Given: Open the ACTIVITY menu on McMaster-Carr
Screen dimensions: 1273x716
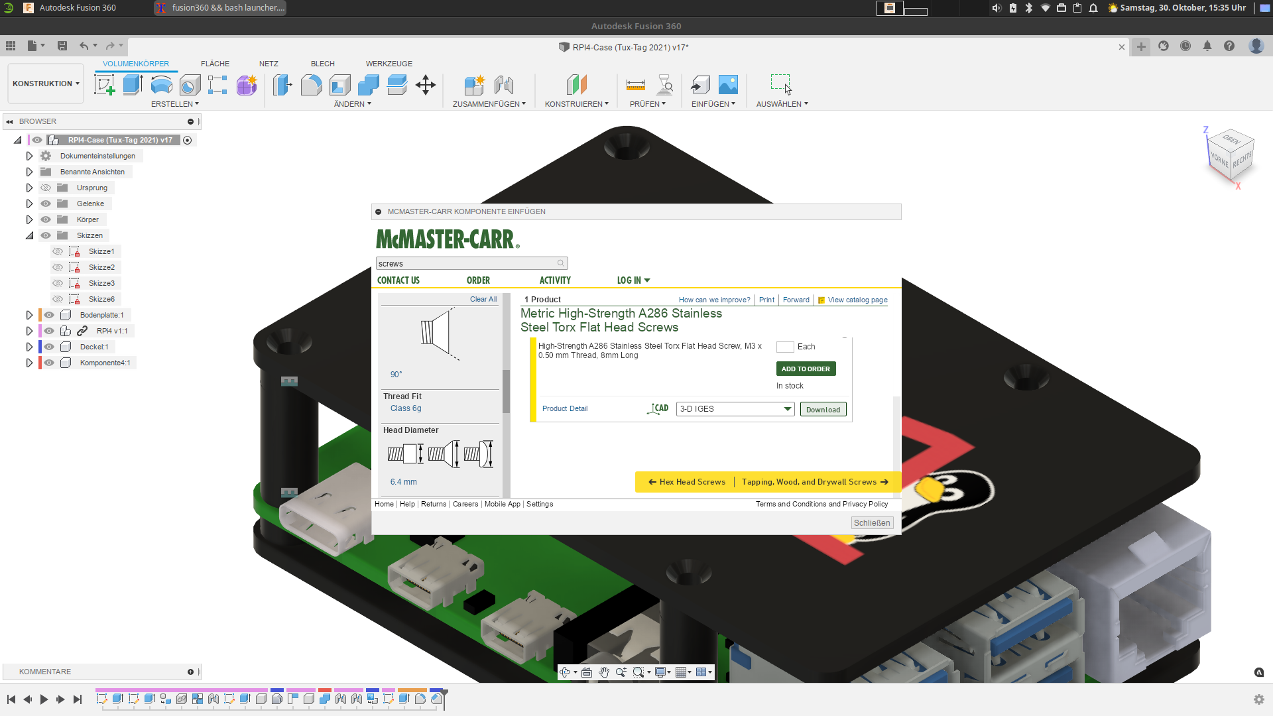Looking at the screenshot, I should (555, 280).
